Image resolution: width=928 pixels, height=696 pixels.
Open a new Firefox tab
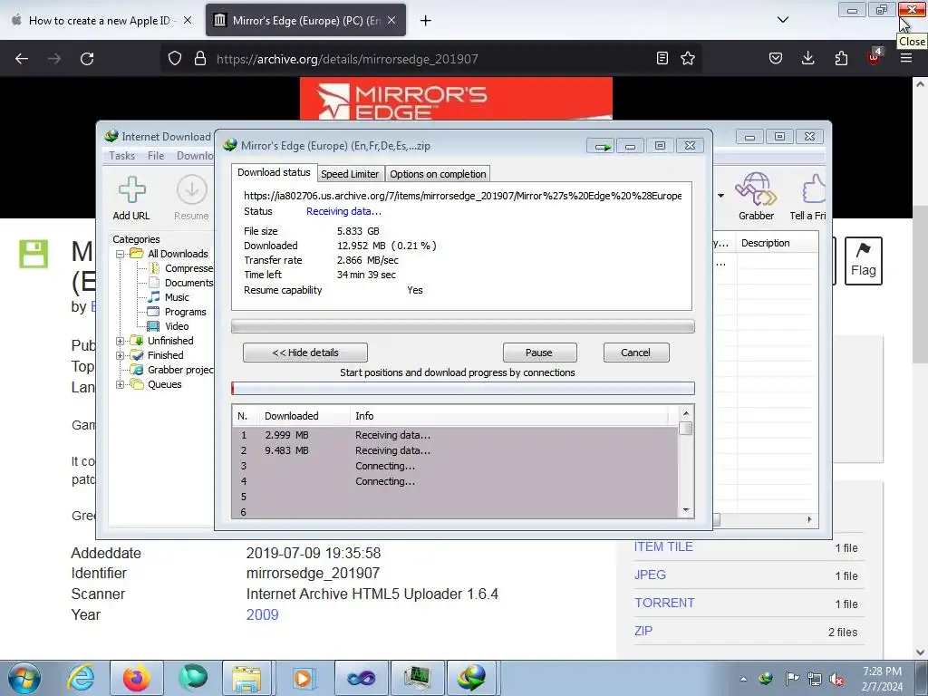pyautogui.click(x=425, y=21)
